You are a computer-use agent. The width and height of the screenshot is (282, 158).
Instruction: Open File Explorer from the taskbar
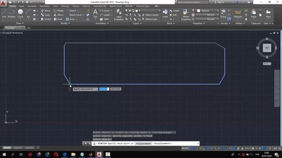tap(73, 154)
